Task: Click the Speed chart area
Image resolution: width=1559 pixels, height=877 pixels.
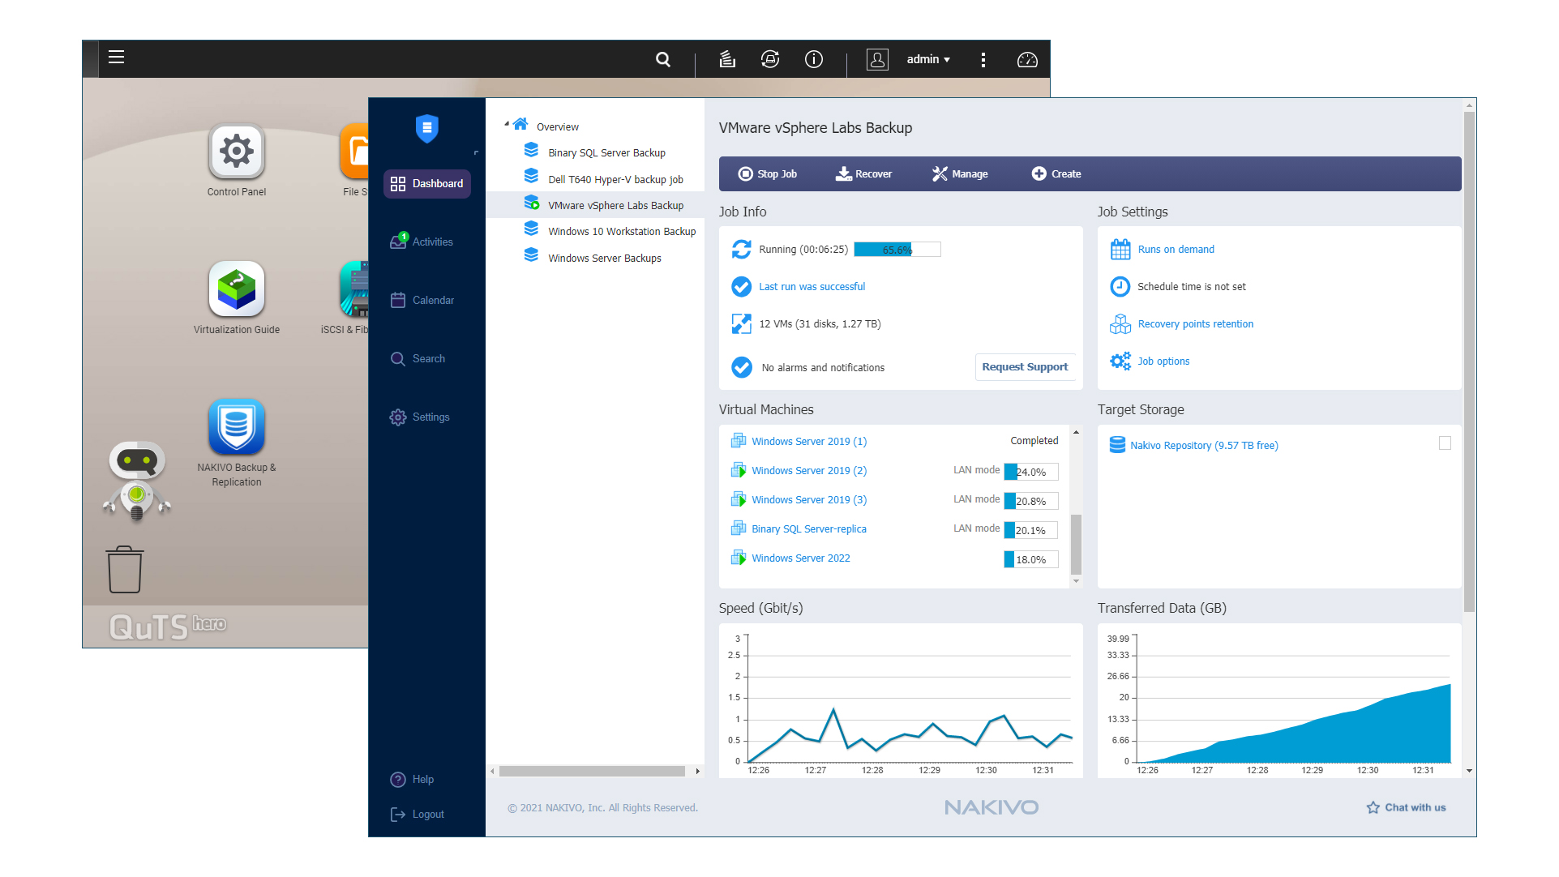Action: 900,700
